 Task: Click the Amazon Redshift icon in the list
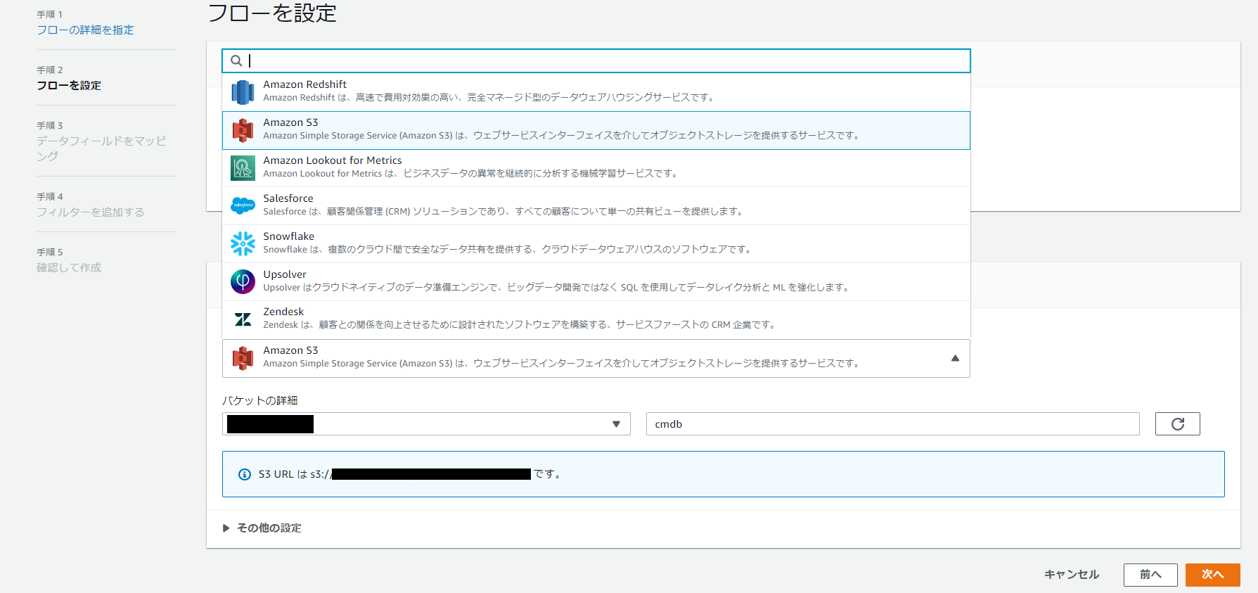pyautogui.click(x=243, y=92)
